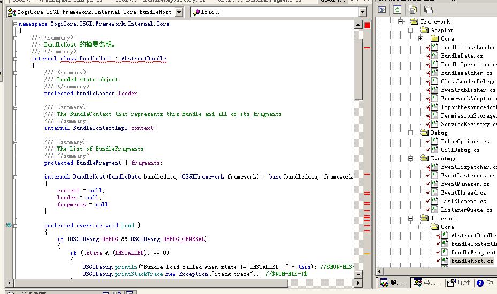497x294 pixels.
Task: Collapse the BundleHost class outlining region
Action: (x=15, y=59)
